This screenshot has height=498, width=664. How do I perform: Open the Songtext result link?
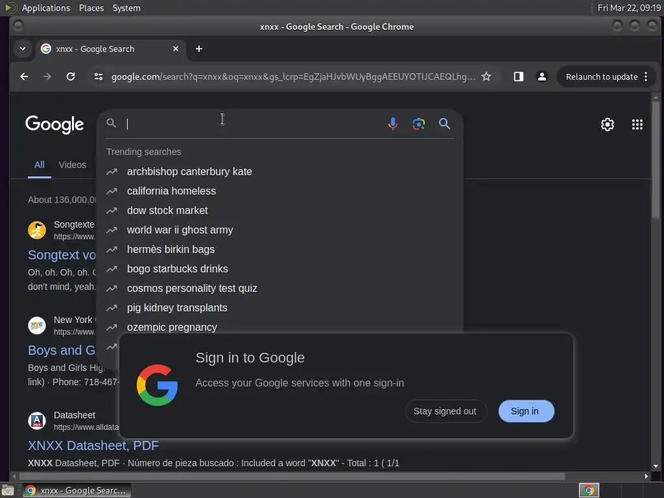(x=62, y=255)
